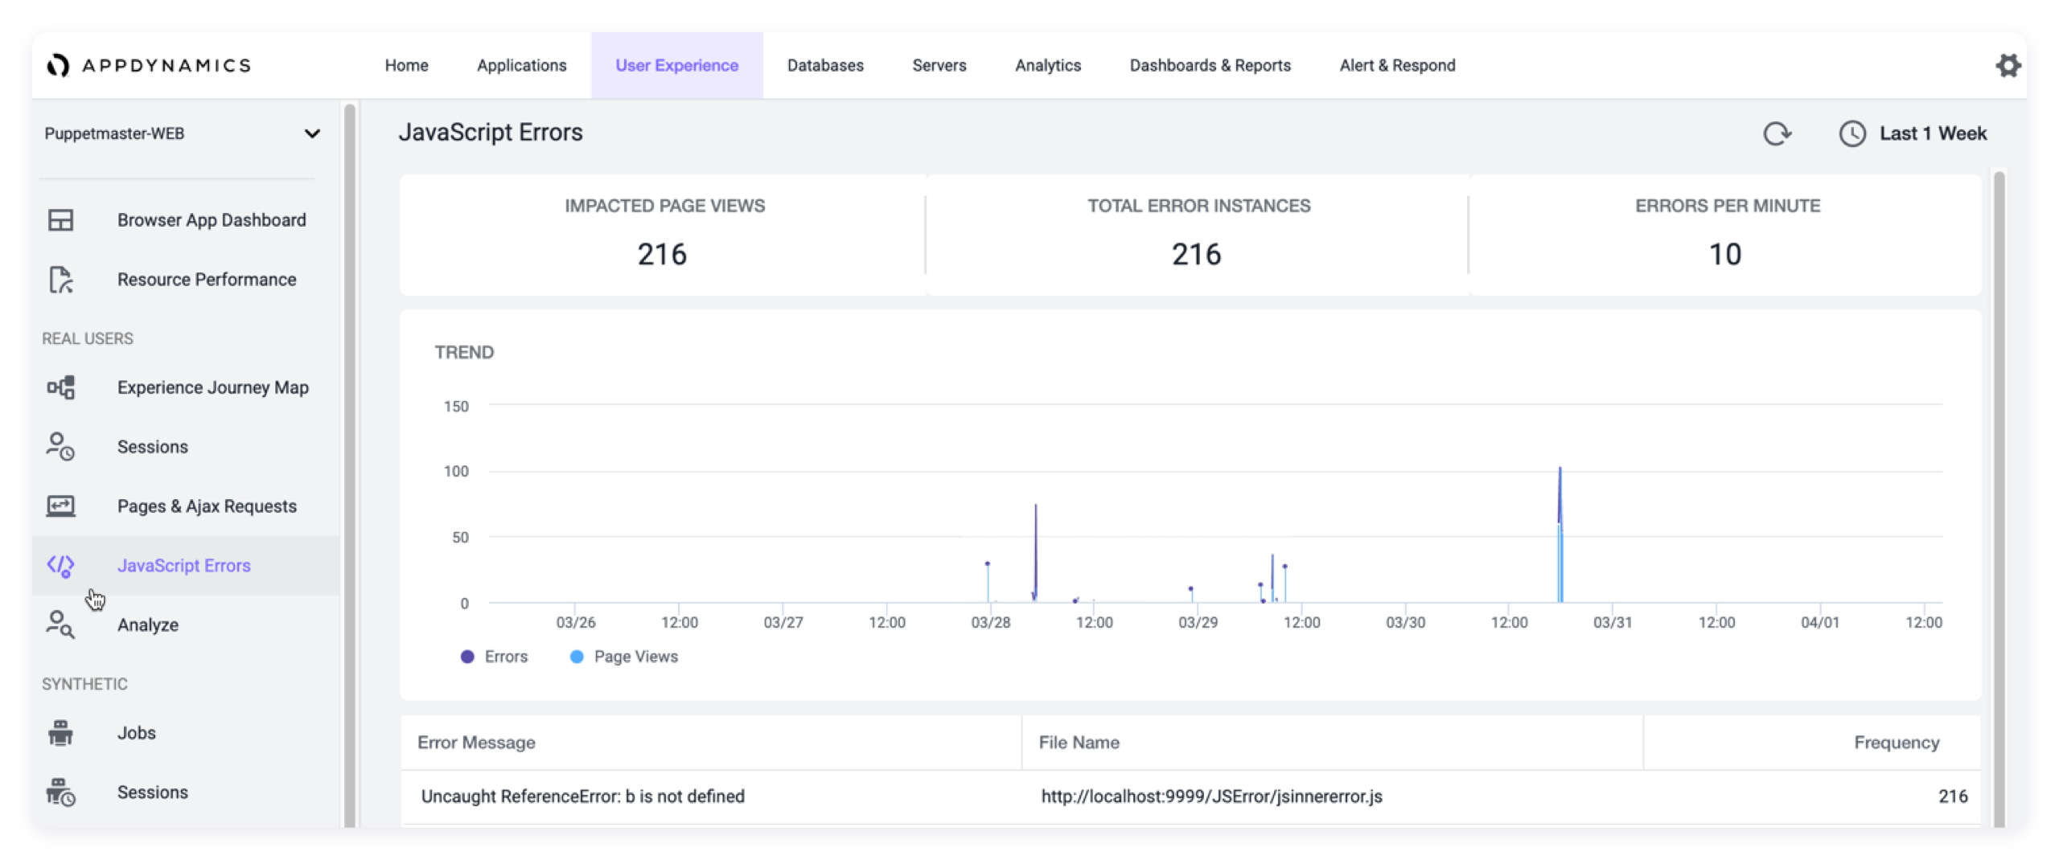Open the Applications tab
This screenshot has width=2059, height=860.
(521, 65)
